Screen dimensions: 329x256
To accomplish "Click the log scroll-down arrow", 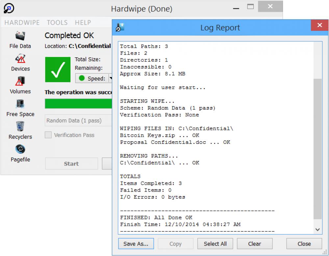I will coord(318,229).
